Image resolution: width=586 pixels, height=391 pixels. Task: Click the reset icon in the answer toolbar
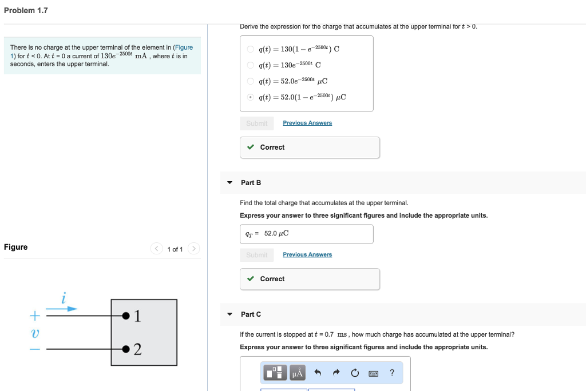(355, 372)
